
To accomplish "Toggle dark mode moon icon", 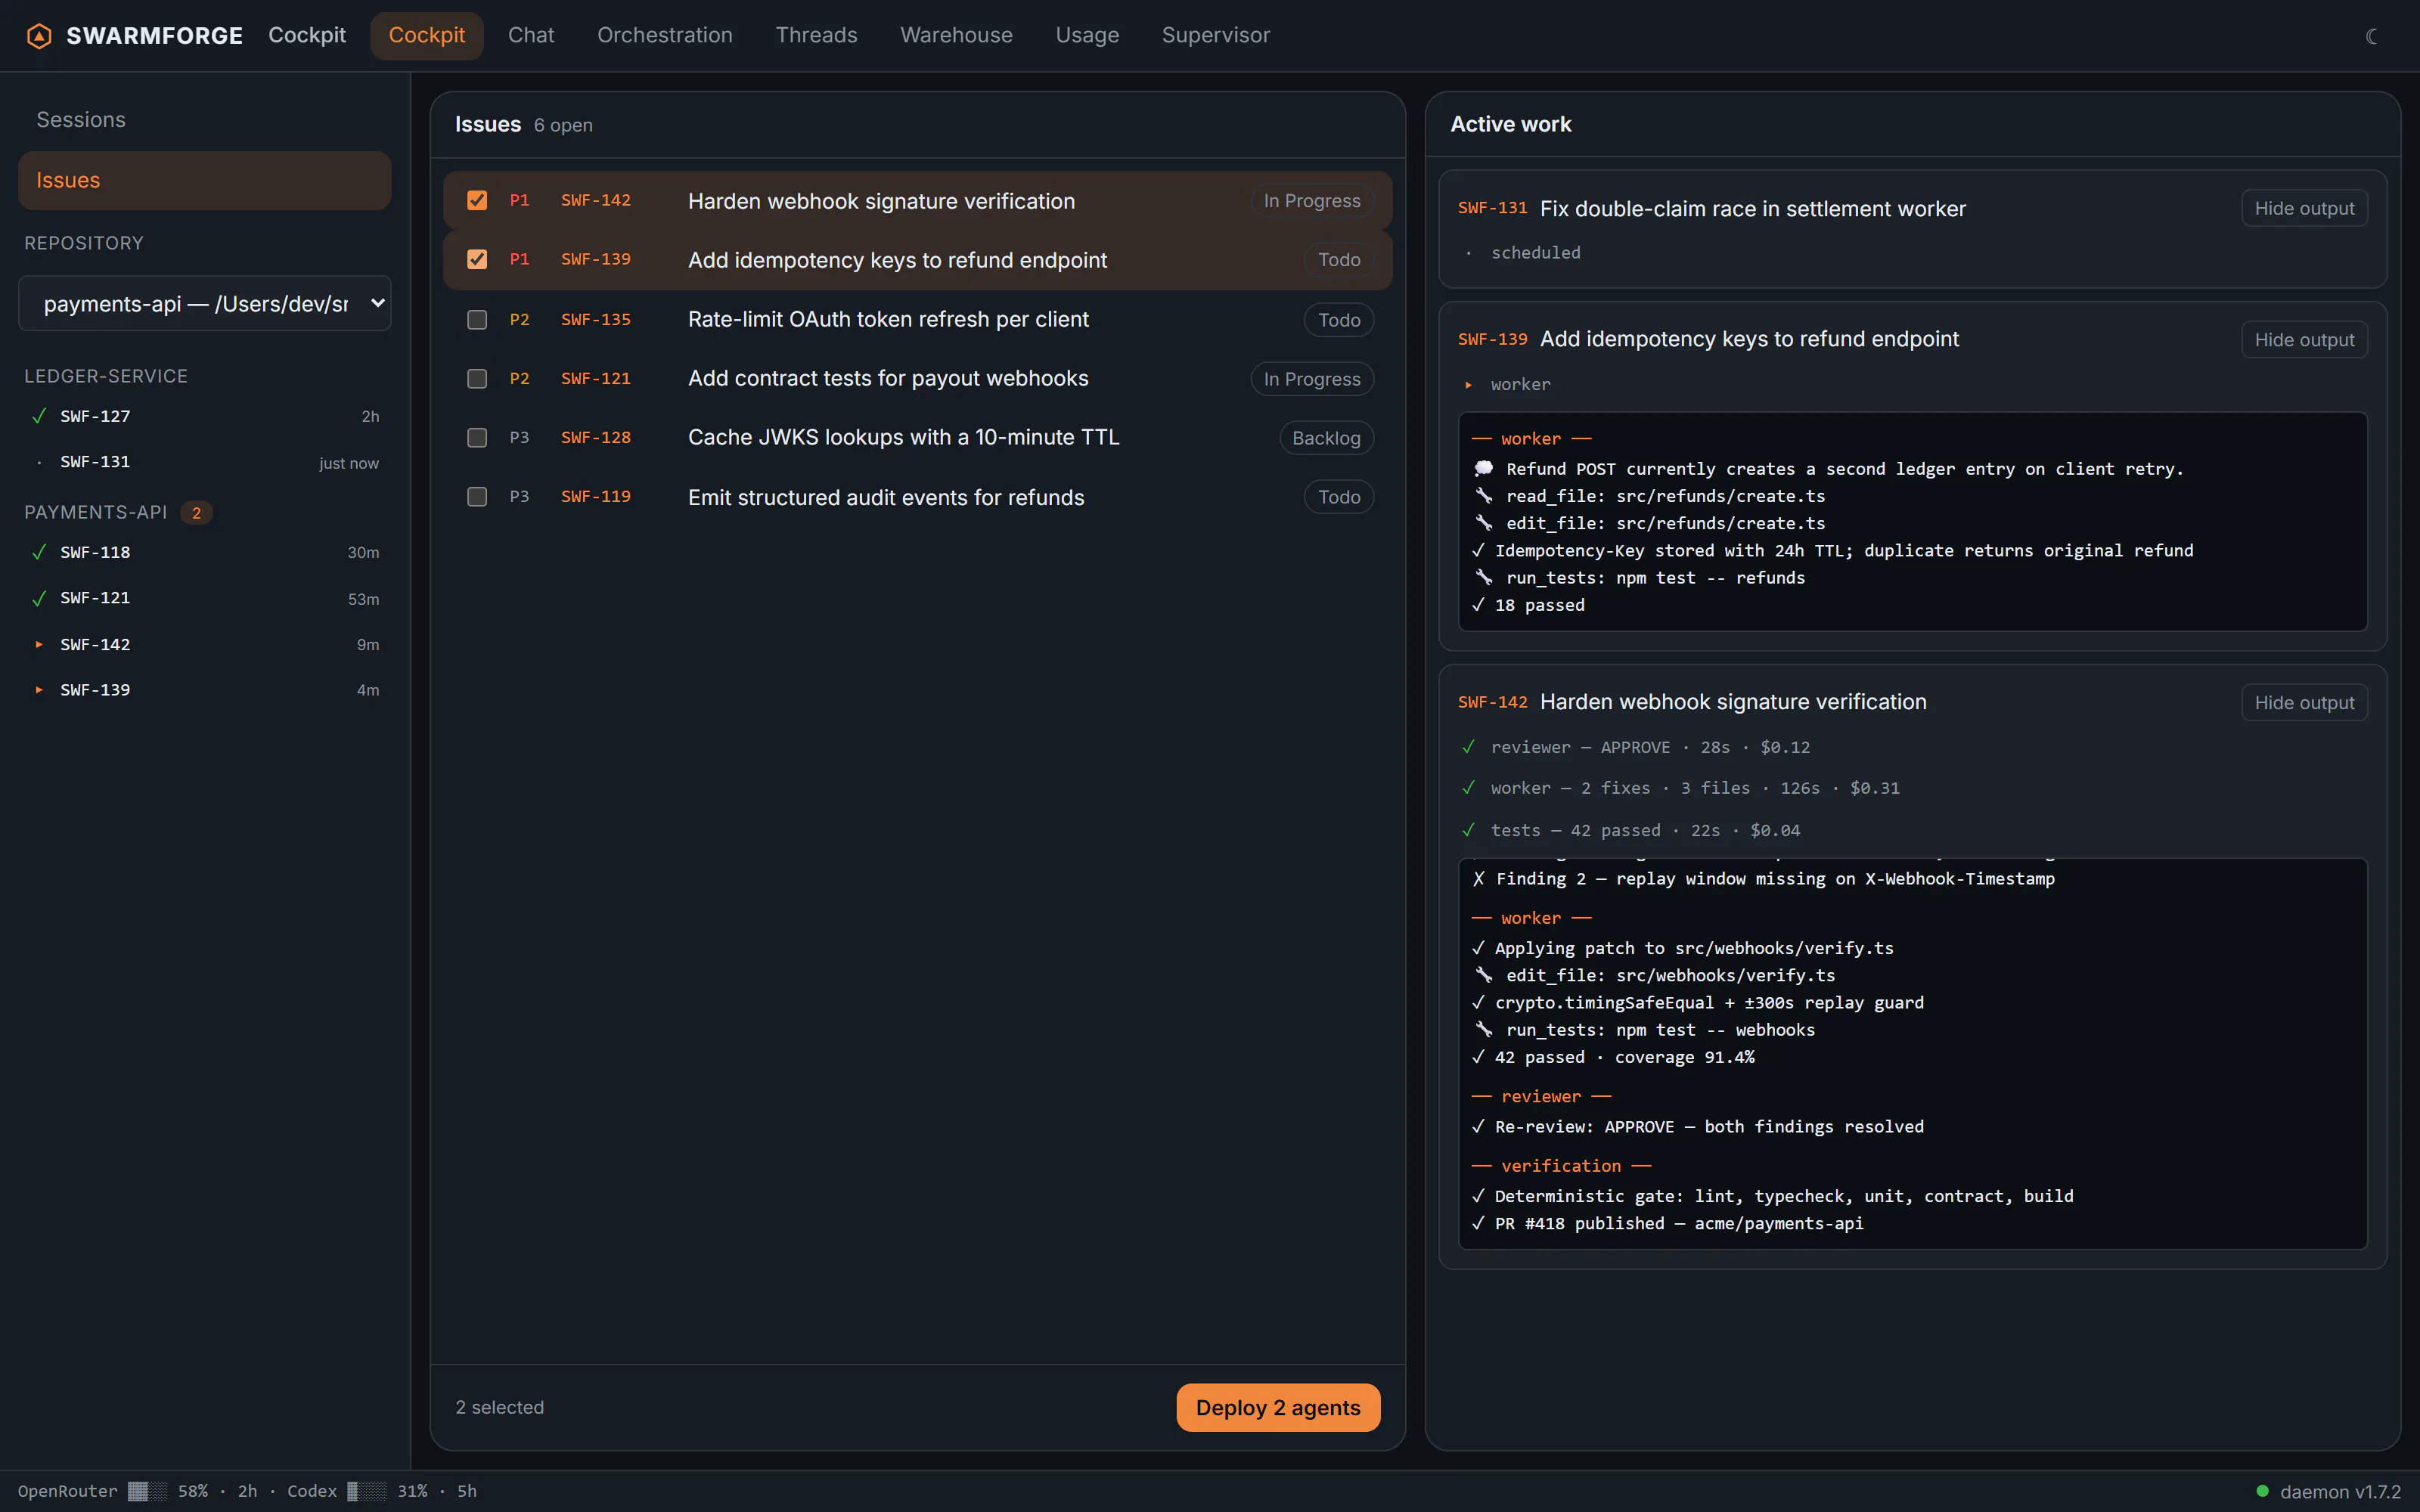I will (2371, 36).
